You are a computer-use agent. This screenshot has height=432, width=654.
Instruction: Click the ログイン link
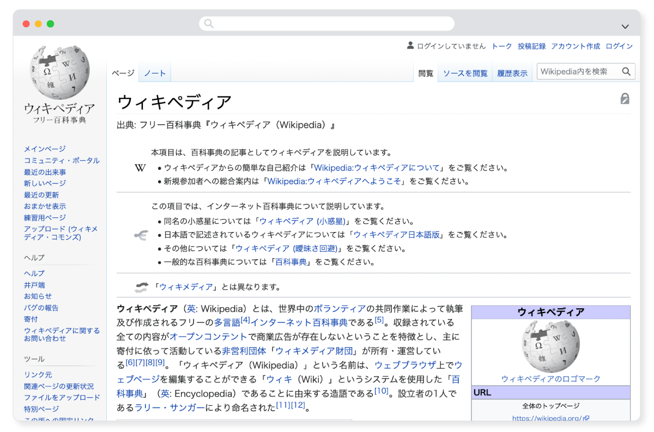tap(619, 46)
